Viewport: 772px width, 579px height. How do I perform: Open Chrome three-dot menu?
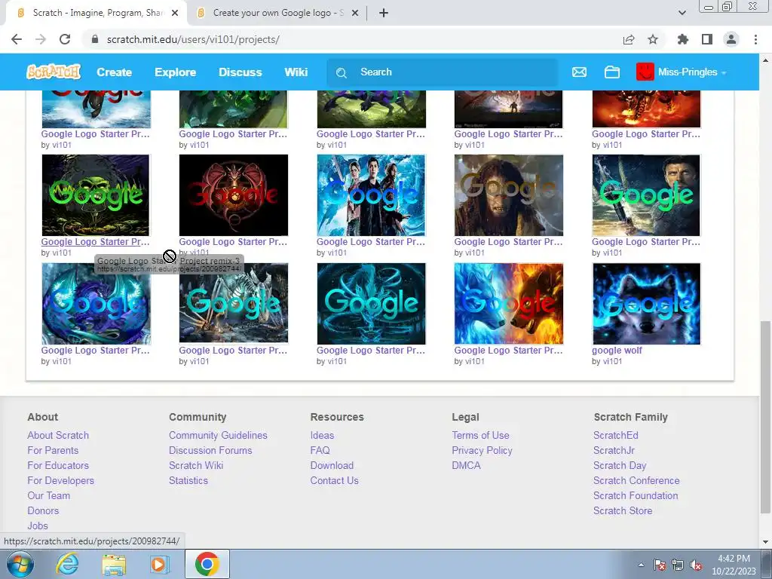tap(755, 39)
